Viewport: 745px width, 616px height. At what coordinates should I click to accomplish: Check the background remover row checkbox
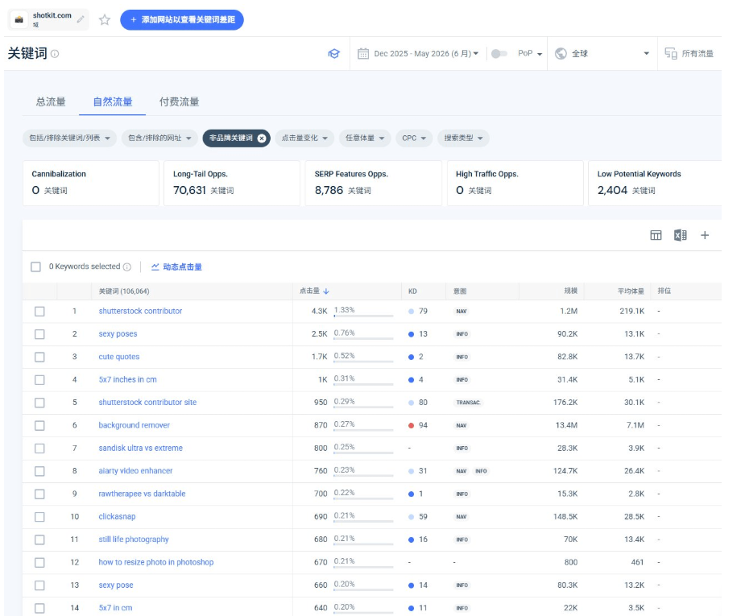[39, 425]
